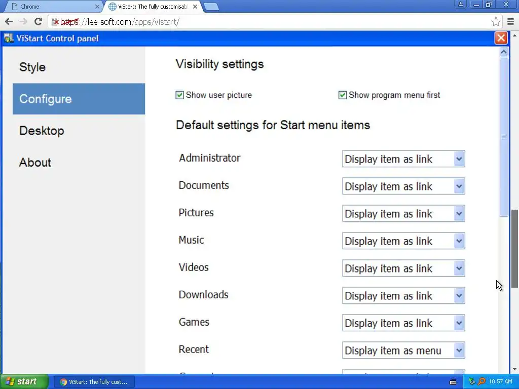This screenshot has width=519, height=389.
Task: Reload the page with the refresh icon
Action: (38, 22)
